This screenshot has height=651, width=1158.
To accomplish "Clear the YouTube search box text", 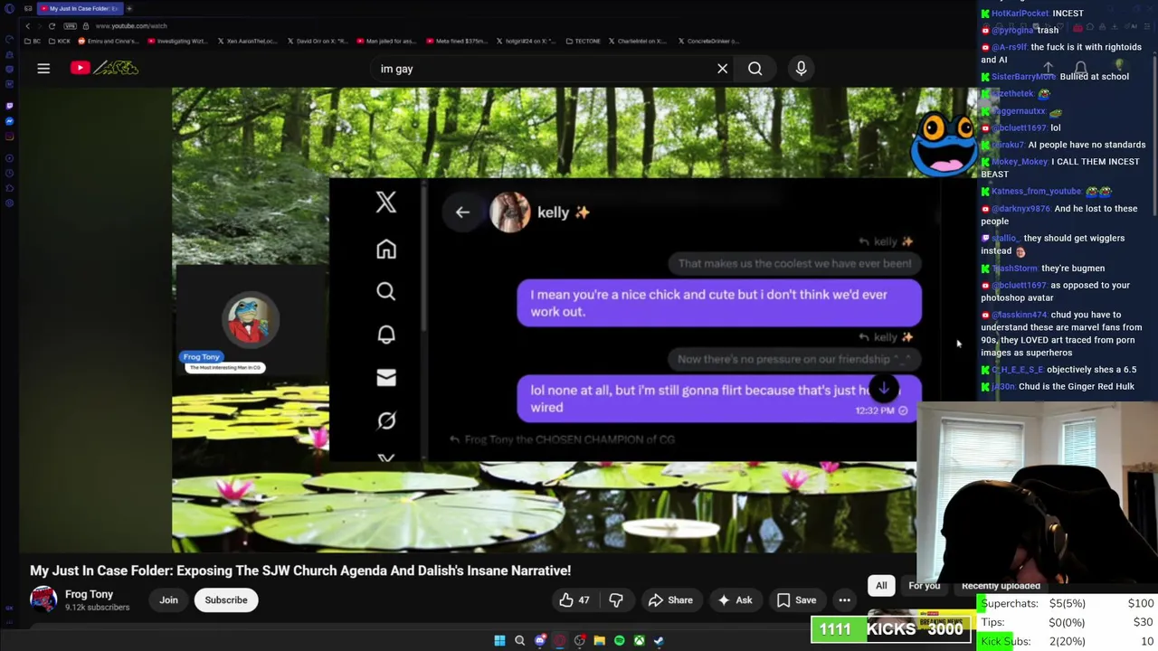I will [x=722, y=69].
